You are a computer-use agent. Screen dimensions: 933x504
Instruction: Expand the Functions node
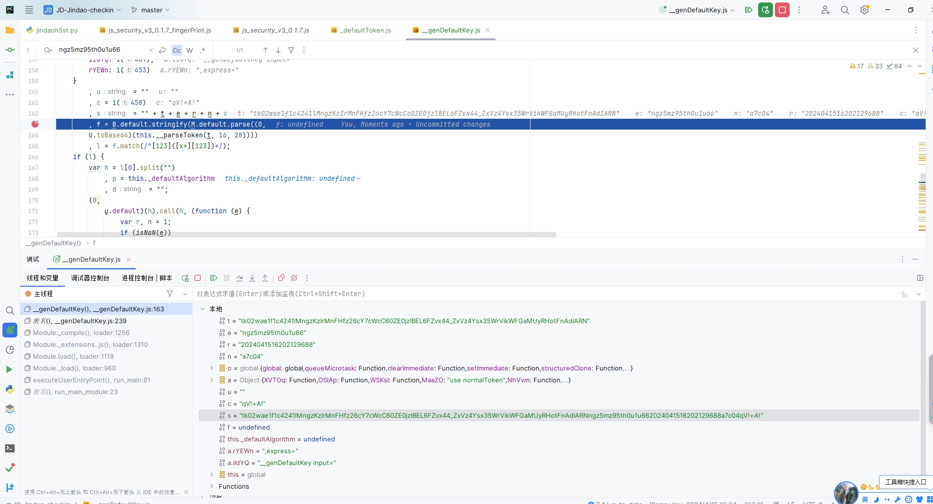[212, 486]
